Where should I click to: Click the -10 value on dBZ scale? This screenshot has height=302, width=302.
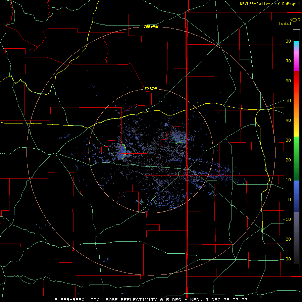[x=287, y=219]
